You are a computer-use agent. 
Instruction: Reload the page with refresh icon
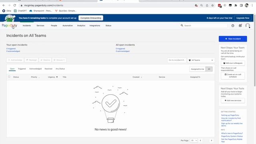(x=15, y=5)
